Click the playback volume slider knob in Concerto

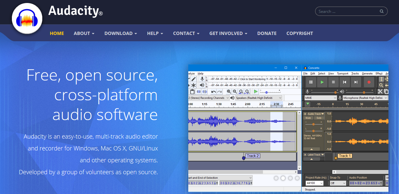[364, 92]
